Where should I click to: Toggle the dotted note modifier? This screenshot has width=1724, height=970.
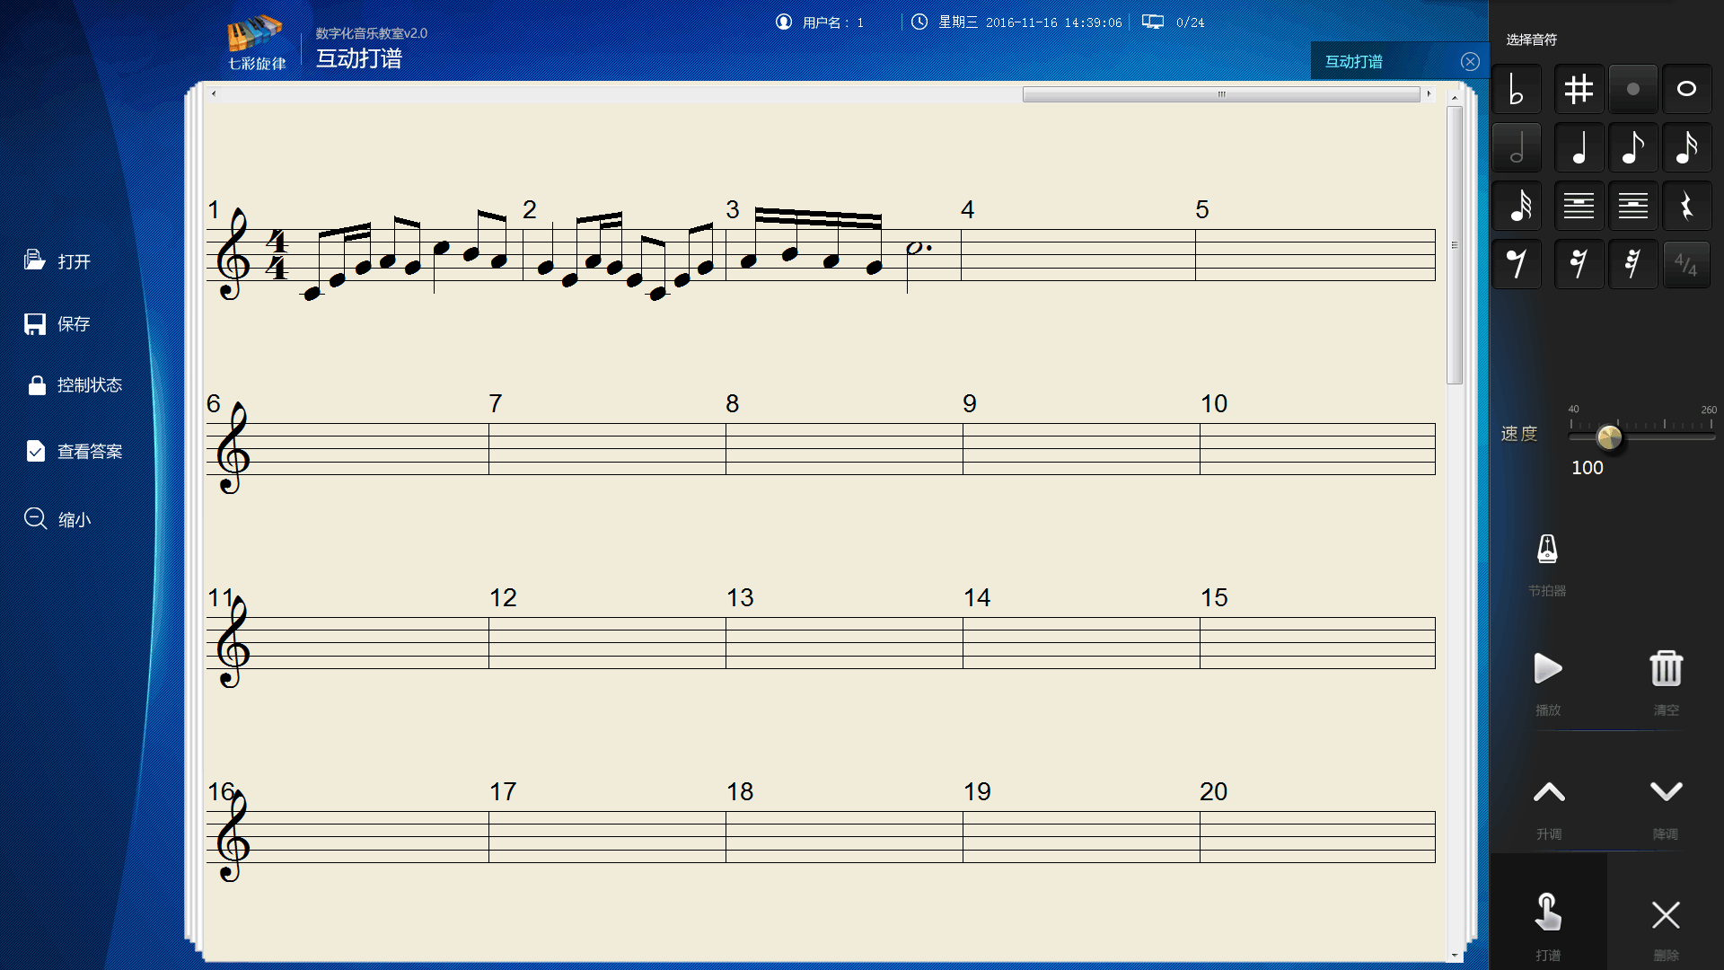tap(1632, 90)
